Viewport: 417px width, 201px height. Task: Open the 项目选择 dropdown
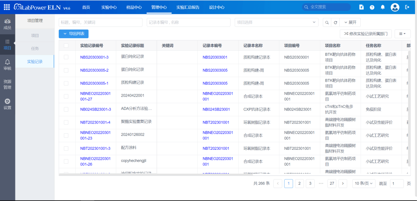pos(276,23)
